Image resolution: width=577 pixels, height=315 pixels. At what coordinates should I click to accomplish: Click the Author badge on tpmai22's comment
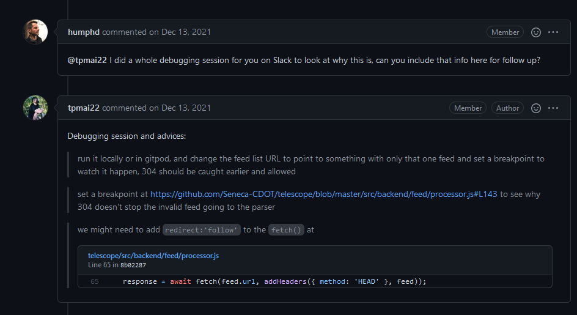point(507,108)
